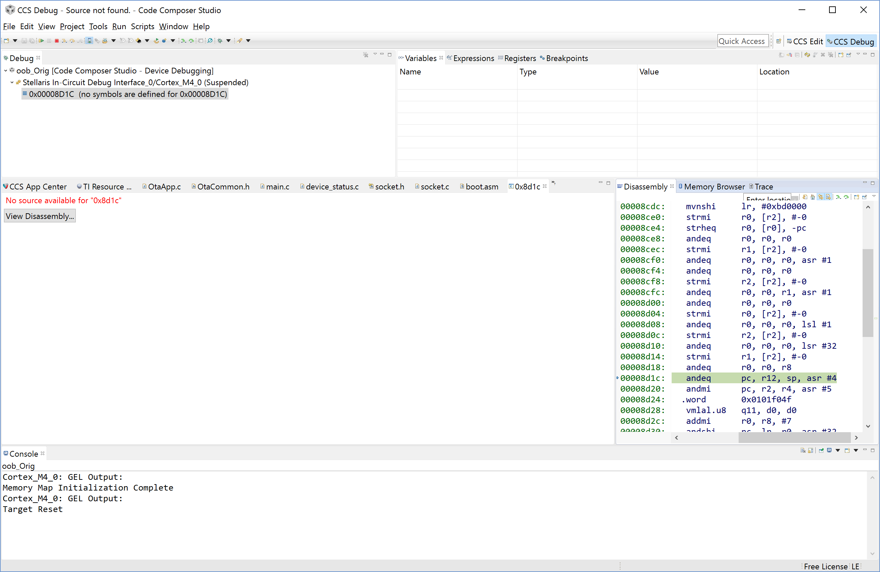The width and height of the screenshot is (880, 572).
Task: Remove all expressions in the Variables panel
Action: click(x=831, y=55)
